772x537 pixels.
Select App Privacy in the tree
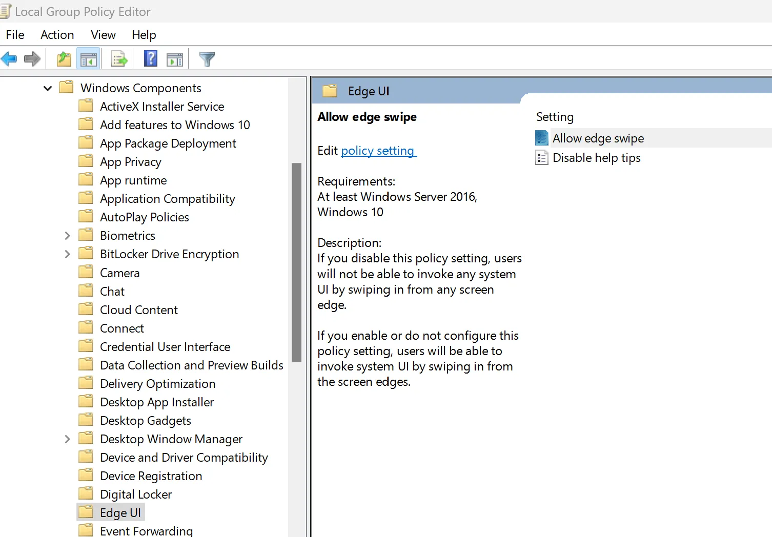131,162
